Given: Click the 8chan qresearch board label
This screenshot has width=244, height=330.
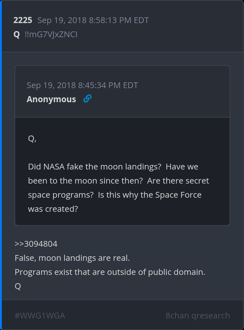Looking at the screenshot, I should (x=198, y=316).
